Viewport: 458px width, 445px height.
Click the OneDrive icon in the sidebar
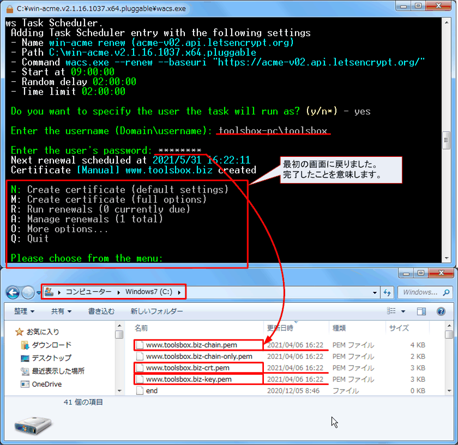coord(25,385)
